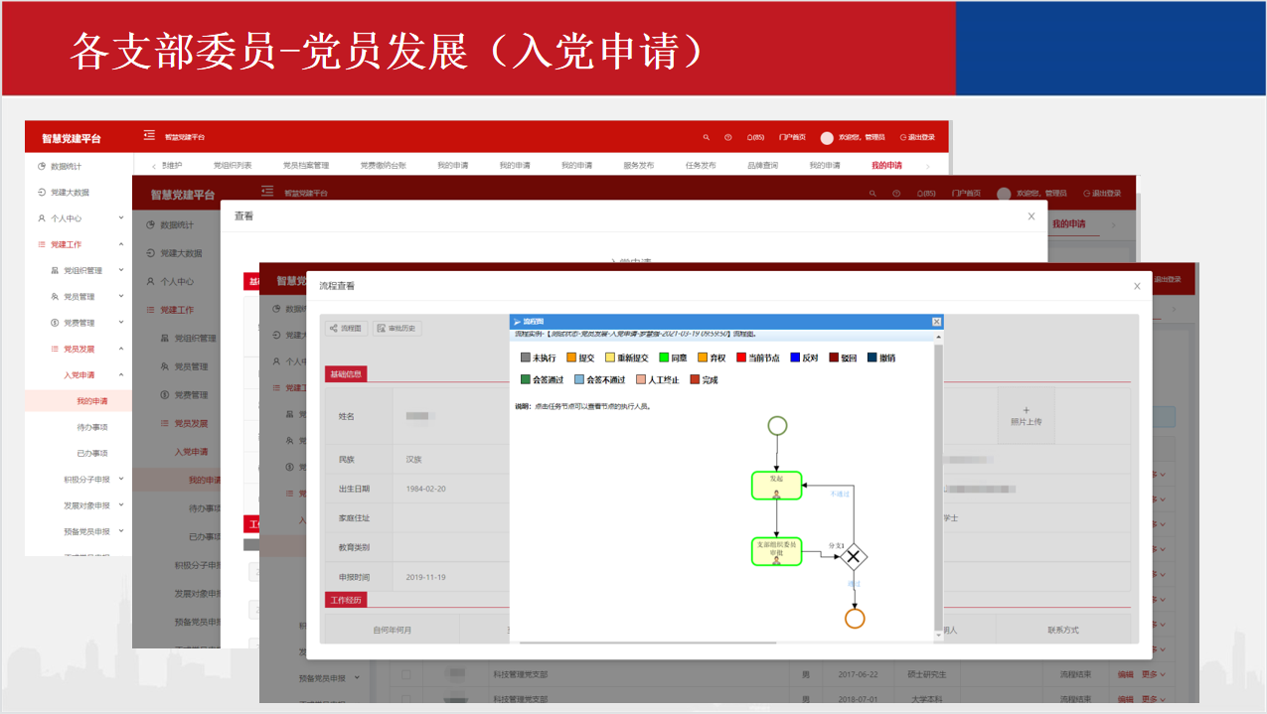The width and height of the screenshot is (1267, 714).
Task: Click 编辑 link in the 2018-07-01 row
Action: tap(1125, 699)
